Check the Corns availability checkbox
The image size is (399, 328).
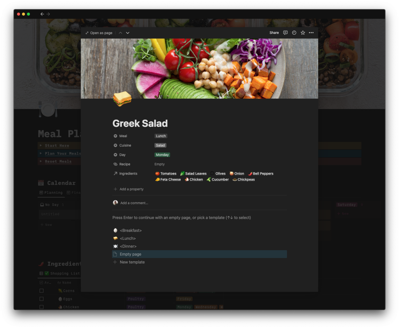[x=41, y=291]
